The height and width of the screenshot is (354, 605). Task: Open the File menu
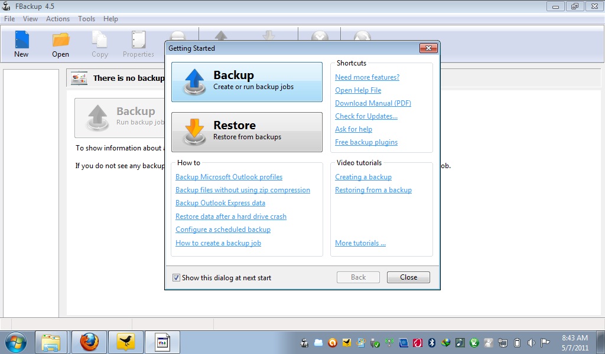(9, 18)
